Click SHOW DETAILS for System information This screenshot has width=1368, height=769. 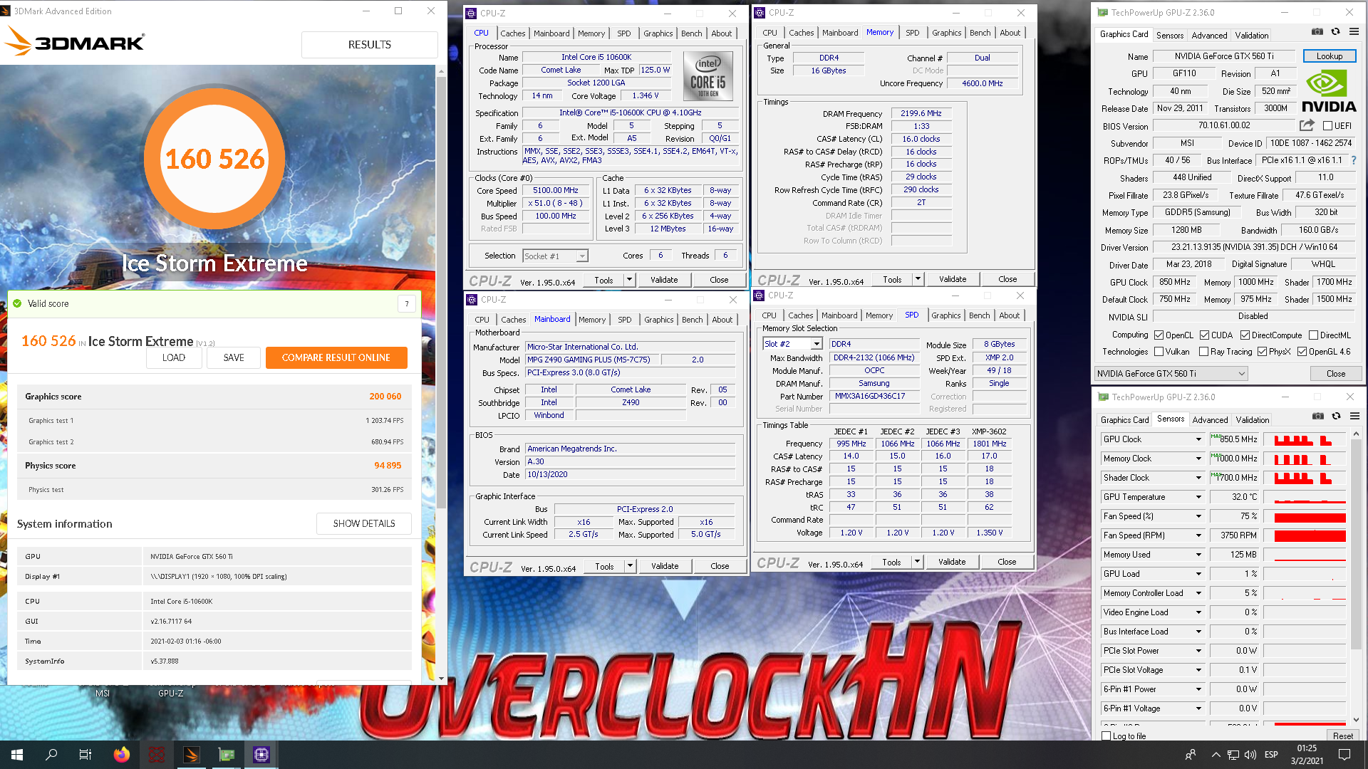(x=364, y=523)
